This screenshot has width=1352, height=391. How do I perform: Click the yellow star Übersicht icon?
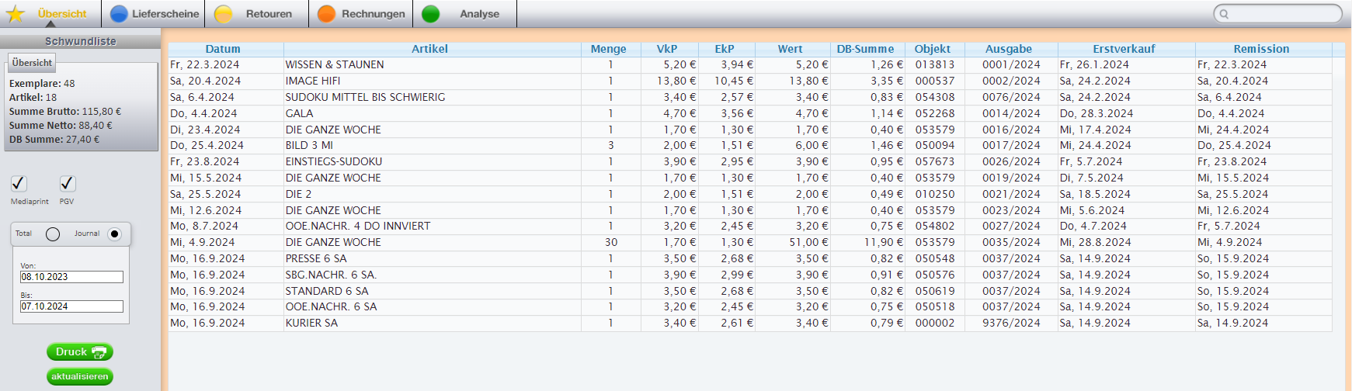coord(16,14)
